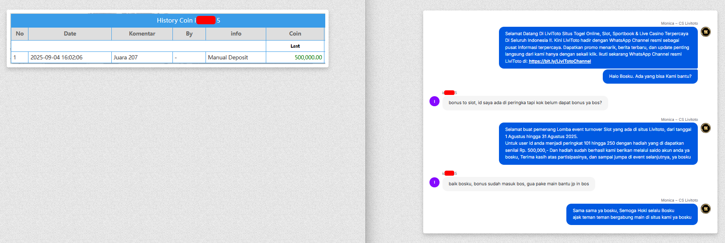Click the 'Sama sama ya bosku' message
Viewport: 725px width, 243px height.
coord(632,214)
